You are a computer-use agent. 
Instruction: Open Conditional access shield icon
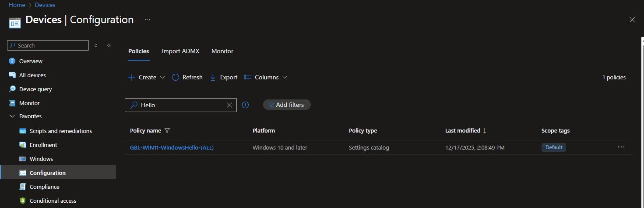[23, 201]
